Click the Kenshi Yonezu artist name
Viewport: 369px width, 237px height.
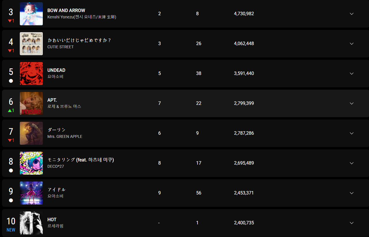coord(82,17)
